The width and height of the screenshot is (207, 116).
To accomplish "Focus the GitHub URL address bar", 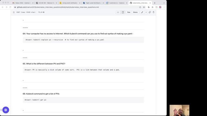I will (x=77, y=7).
